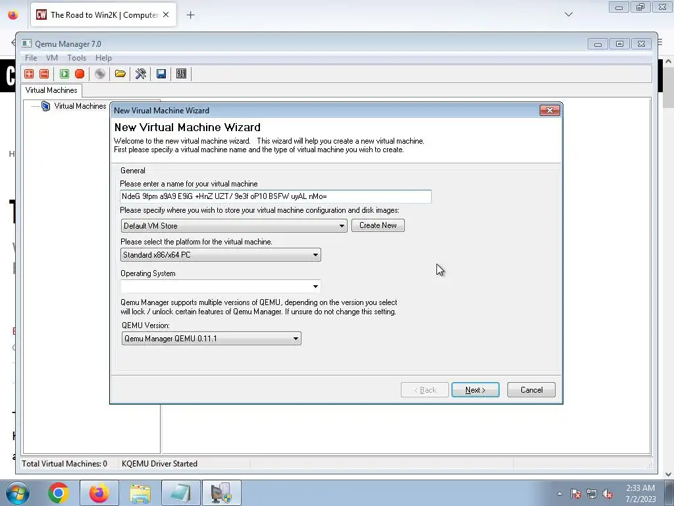Open the Firefox list all tabs chevron
674x506 pixels.
tap(569, 14)
